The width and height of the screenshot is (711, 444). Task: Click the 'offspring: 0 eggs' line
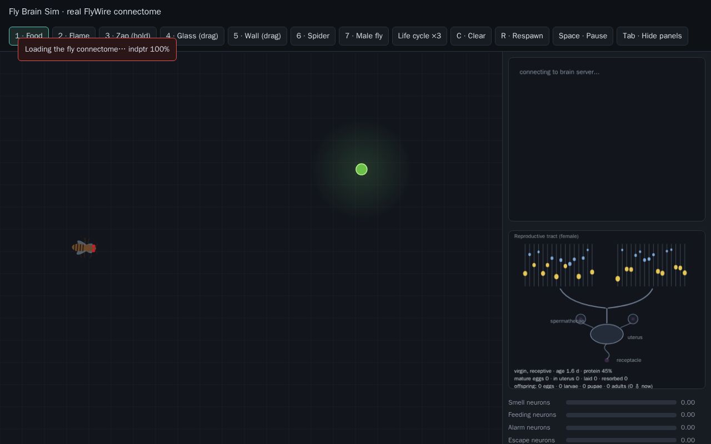583,386
